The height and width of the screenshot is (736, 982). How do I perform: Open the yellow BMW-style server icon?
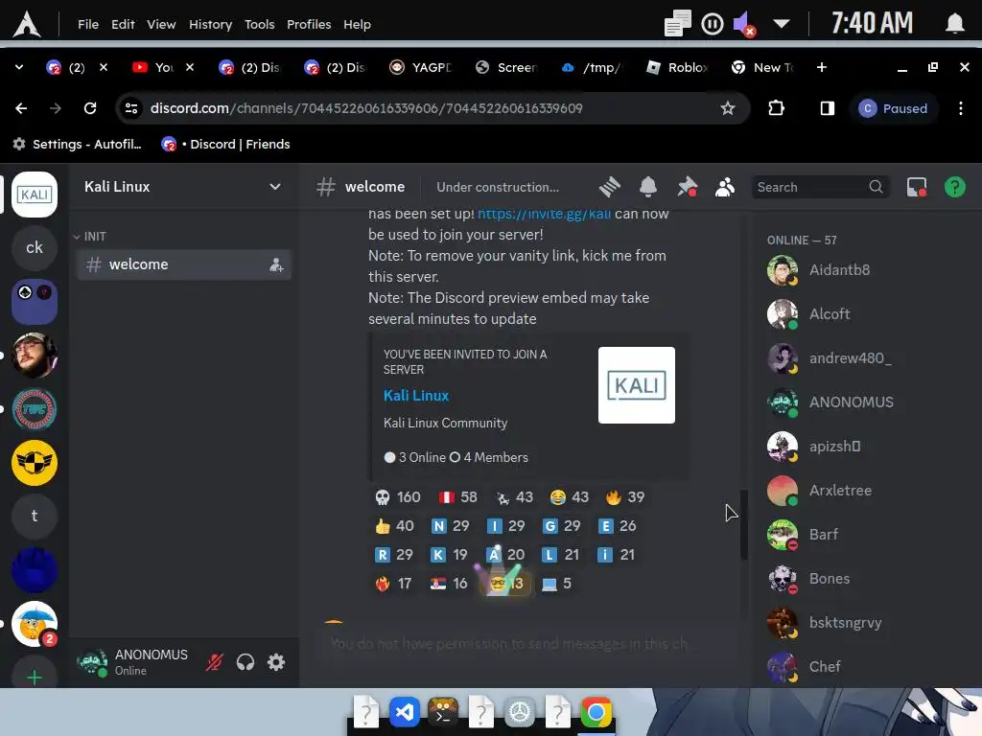coord(35,463)
